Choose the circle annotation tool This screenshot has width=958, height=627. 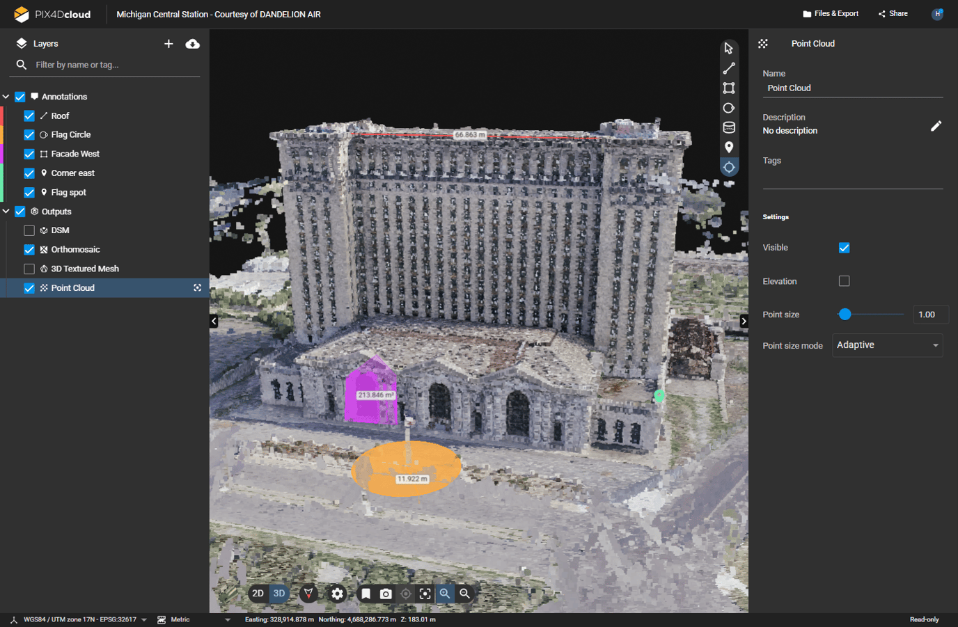728,108
